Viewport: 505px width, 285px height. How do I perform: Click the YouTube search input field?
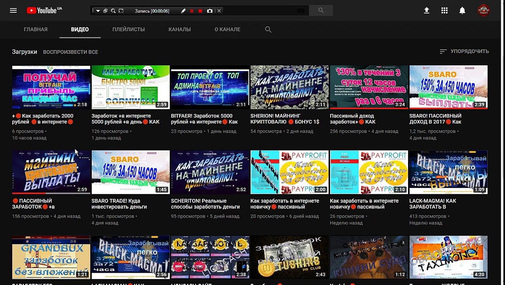(199, 11)
